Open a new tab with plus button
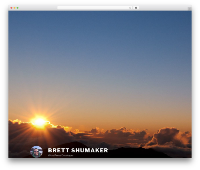The width and height of the screenshot is (200, 170). pos(190,9)
